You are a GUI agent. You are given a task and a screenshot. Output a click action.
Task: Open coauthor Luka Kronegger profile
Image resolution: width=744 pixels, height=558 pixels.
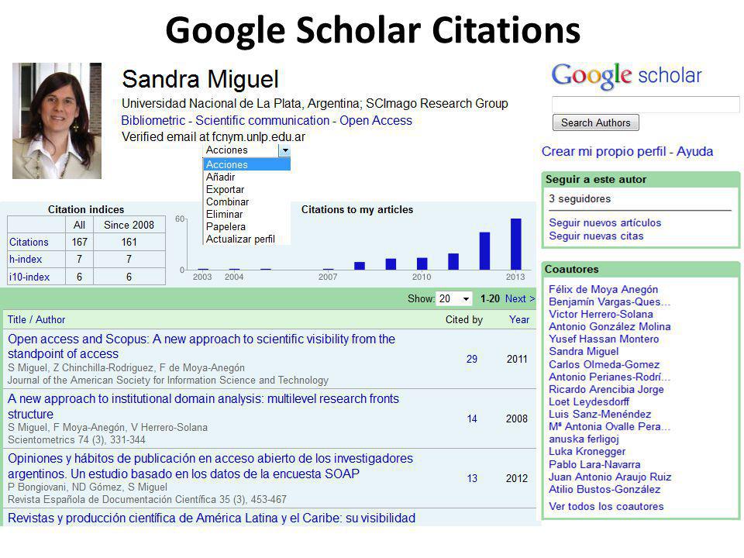pyautogui.click(x=587, y=451)
